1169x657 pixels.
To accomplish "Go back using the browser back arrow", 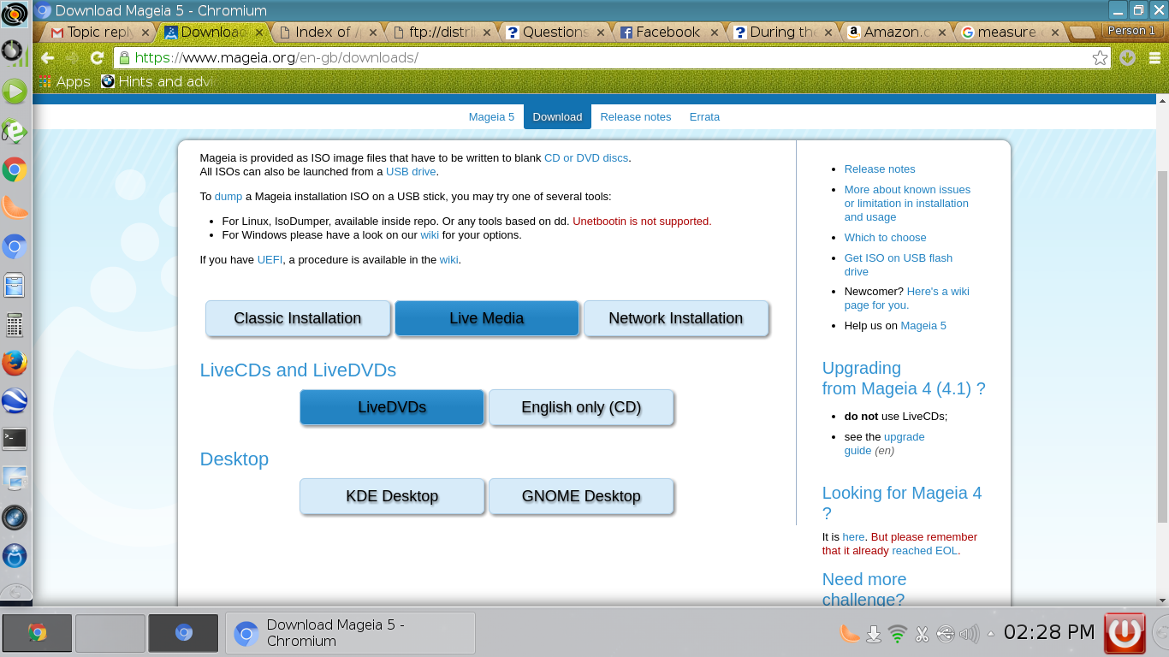I will pos(47,58).
